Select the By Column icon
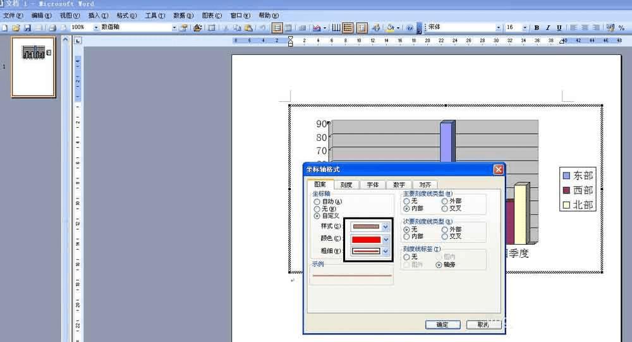 [289, 27]
